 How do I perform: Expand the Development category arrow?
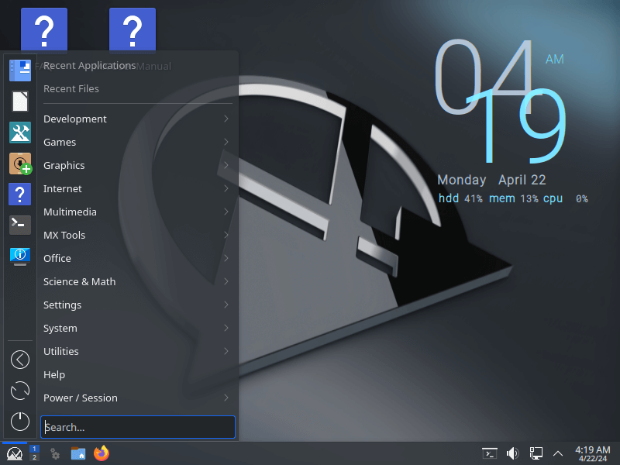pos(226,119)
